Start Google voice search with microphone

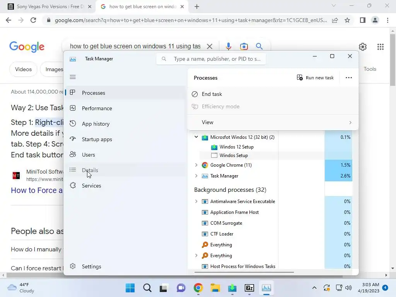(229, 46)
